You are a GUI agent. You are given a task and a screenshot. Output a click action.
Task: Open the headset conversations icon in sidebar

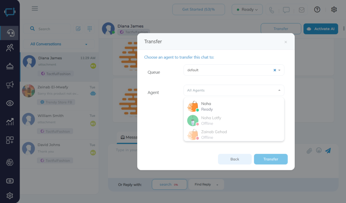10,33
